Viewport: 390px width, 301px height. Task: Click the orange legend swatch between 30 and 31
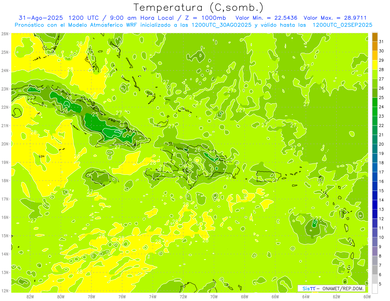tap(375, 46)
